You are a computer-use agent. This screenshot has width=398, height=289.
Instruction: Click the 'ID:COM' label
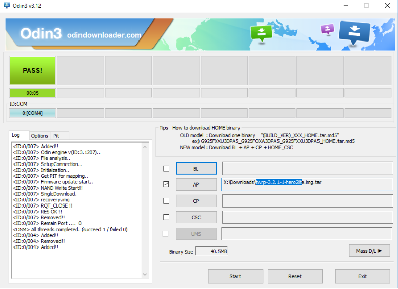(18, 104)
